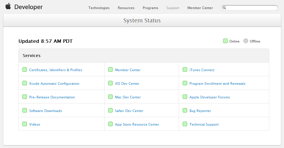Open the Resources navigation item

(x=126, y=8)
